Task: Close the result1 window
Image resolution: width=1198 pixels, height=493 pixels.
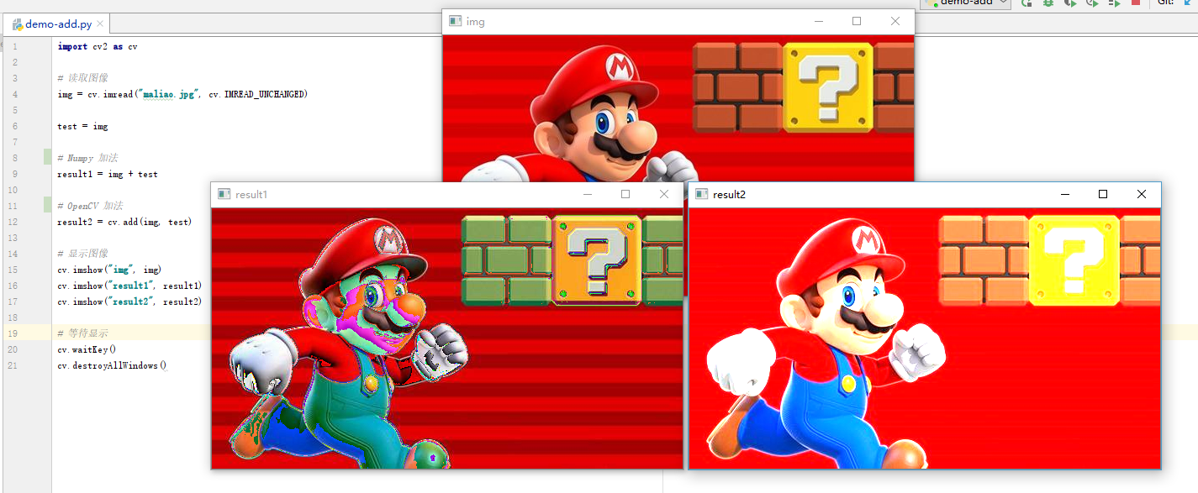Action: coord(664,194)
